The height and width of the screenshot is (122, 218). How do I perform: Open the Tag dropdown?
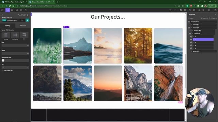(x=15, y=67)
